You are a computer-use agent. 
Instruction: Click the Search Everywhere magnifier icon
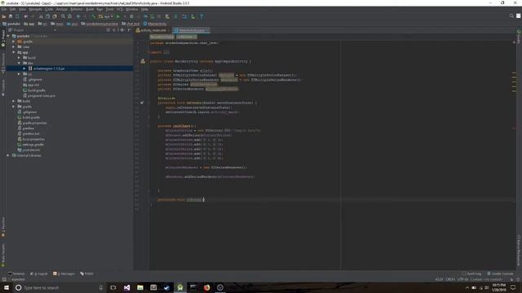pos(511,16)
